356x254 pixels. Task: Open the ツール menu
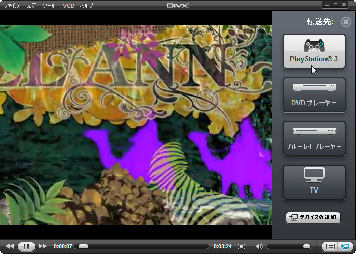(49, 6)
